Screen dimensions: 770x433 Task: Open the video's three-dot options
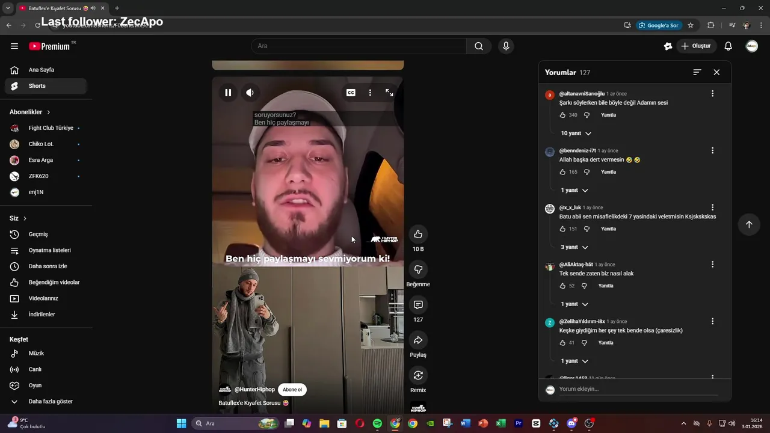[x=370, y=93]
